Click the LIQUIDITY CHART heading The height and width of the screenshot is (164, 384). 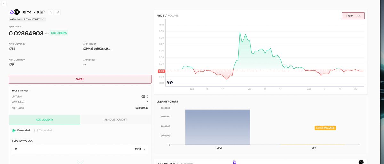tap(167, 102)
